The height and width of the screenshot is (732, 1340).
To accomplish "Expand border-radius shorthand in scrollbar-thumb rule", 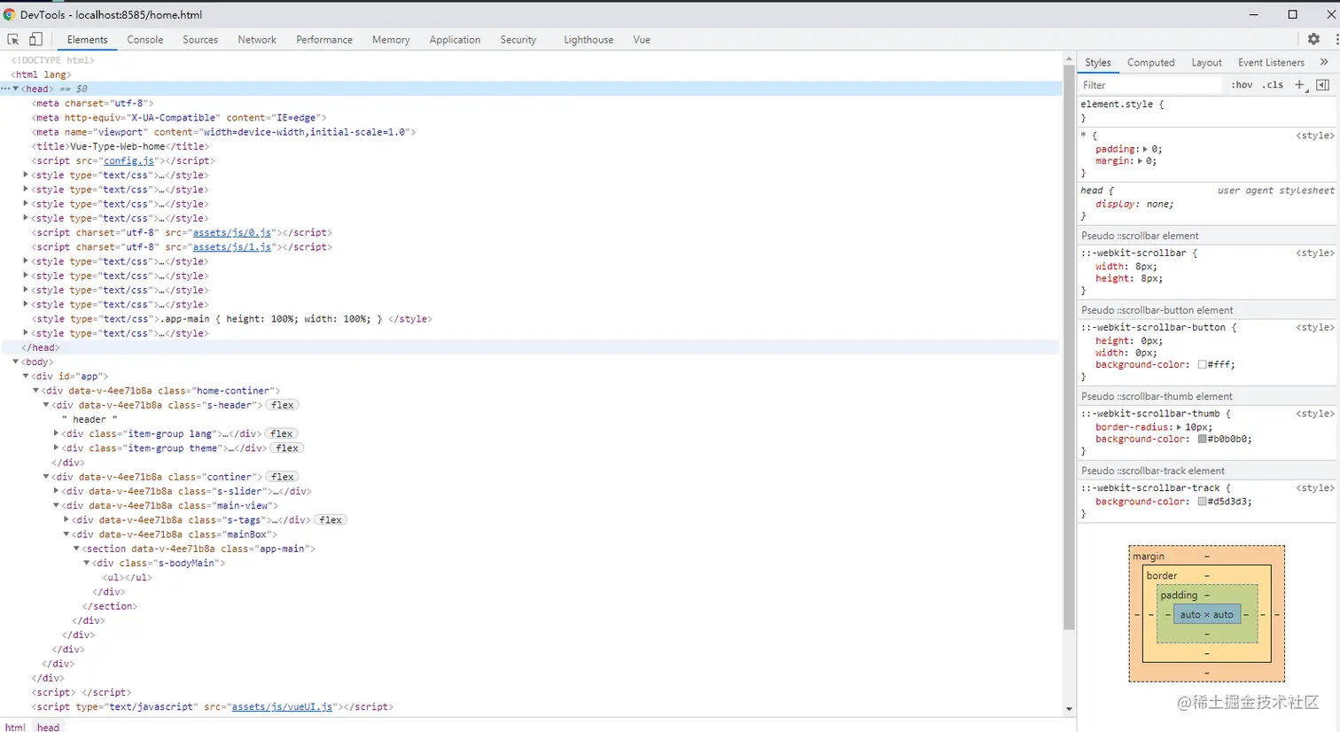I will tap(1179, 427).
